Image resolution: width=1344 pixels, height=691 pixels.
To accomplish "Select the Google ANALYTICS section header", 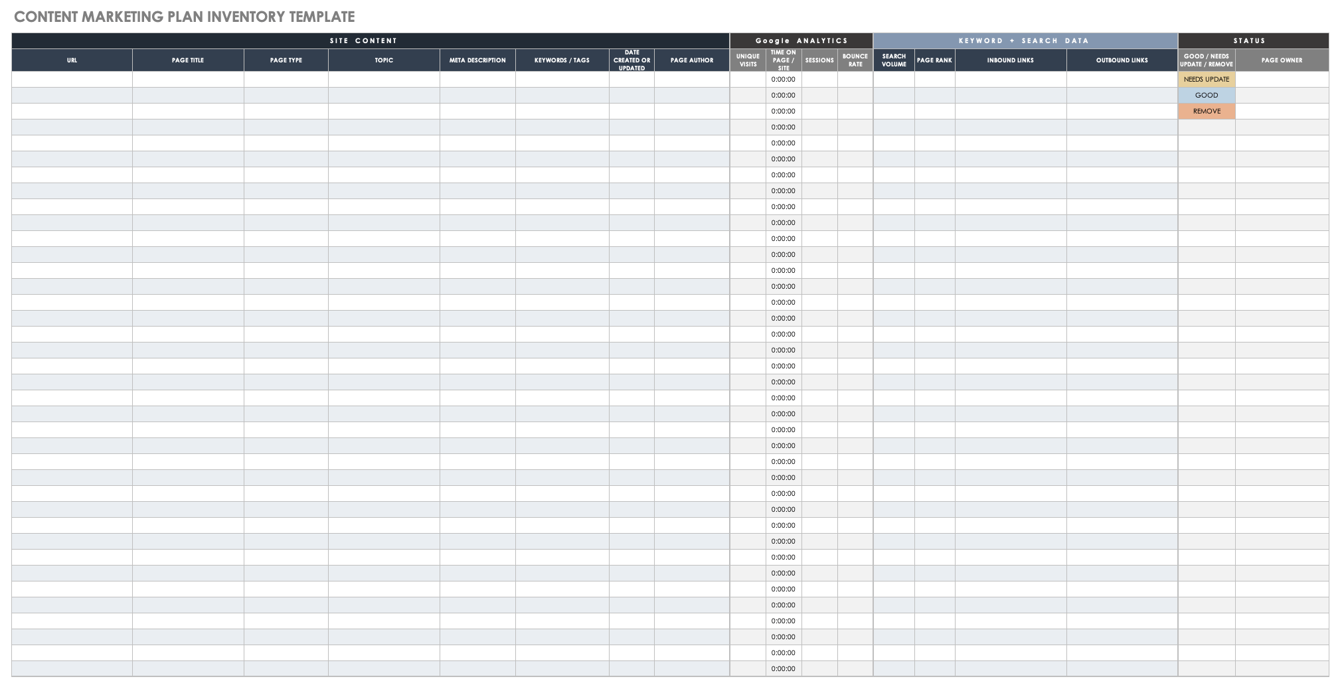I will click(801, 41).
